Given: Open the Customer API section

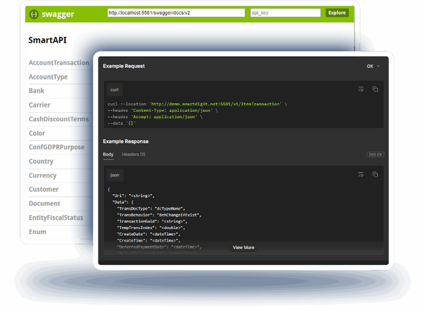Looking at the screenshot, I should (44, 190).
